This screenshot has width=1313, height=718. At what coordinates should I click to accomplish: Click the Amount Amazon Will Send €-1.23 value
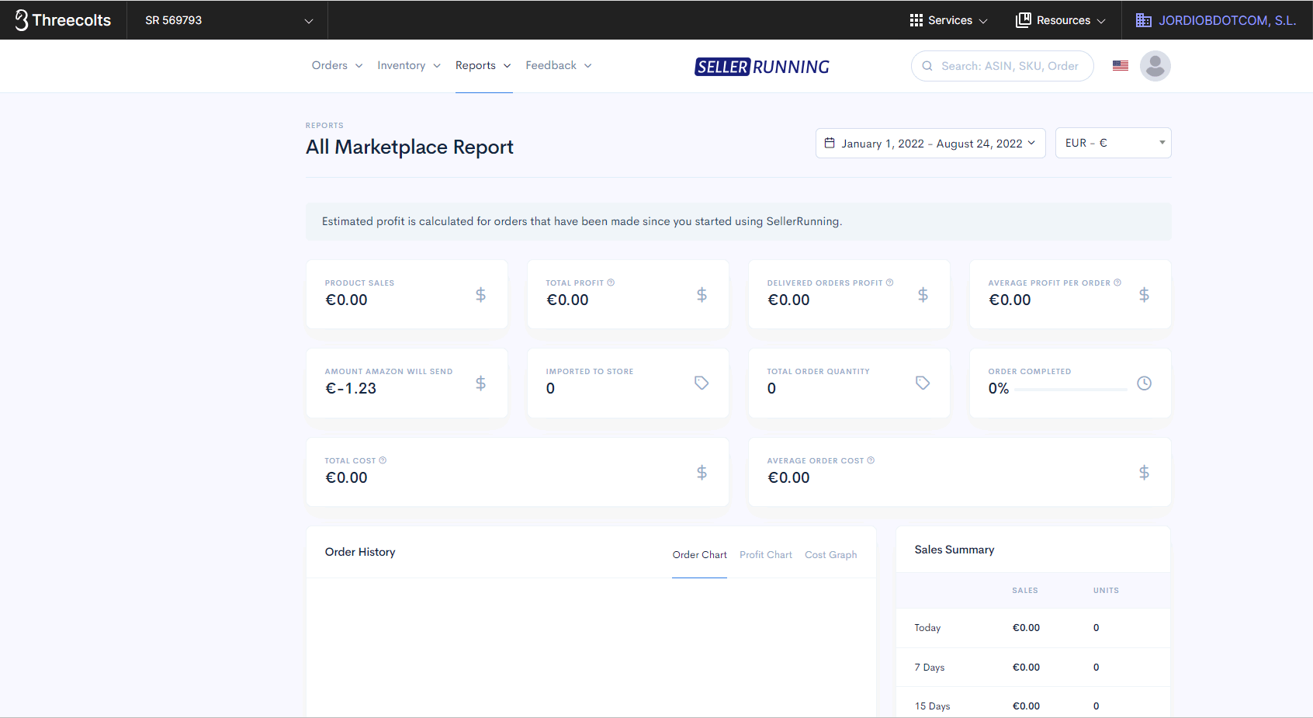coord(351,389)
